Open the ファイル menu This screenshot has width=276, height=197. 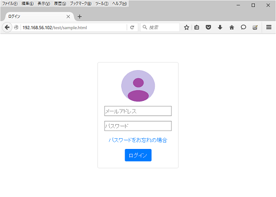[x=10, y=3]
